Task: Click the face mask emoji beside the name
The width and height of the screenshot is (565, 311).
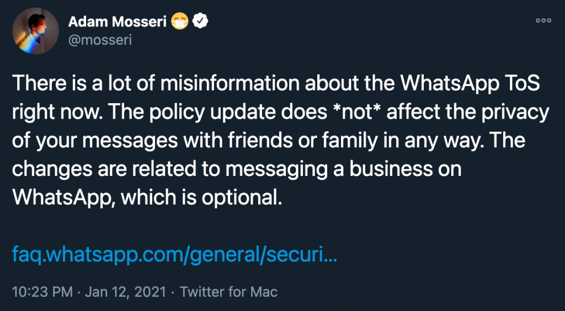Action: (x=180, y=23)
